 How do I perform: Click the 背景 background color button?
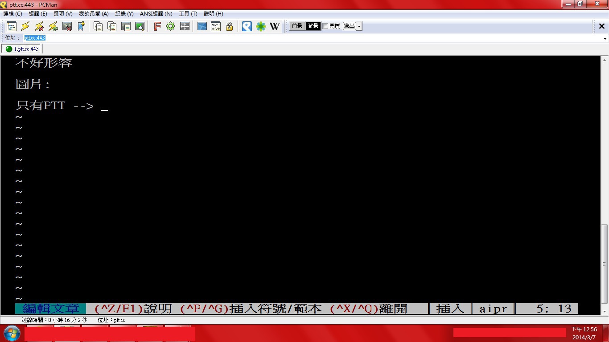pos(313,26)
